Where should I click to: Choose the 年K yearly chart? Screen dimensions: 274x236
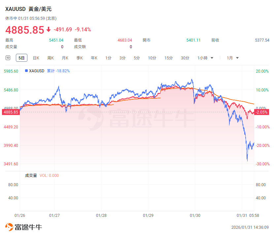click(x=94, y=58)
